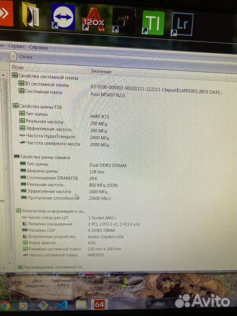Open the TeamViewer desktop shortcut
This screenshot has width=237, height=316.
pos(63,17)
